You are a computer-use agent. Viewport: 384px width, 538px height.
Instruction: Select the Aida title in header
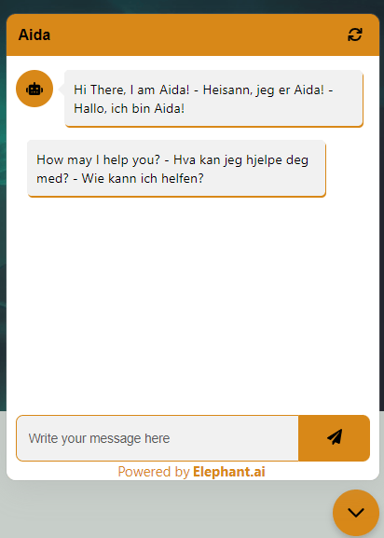34,35
